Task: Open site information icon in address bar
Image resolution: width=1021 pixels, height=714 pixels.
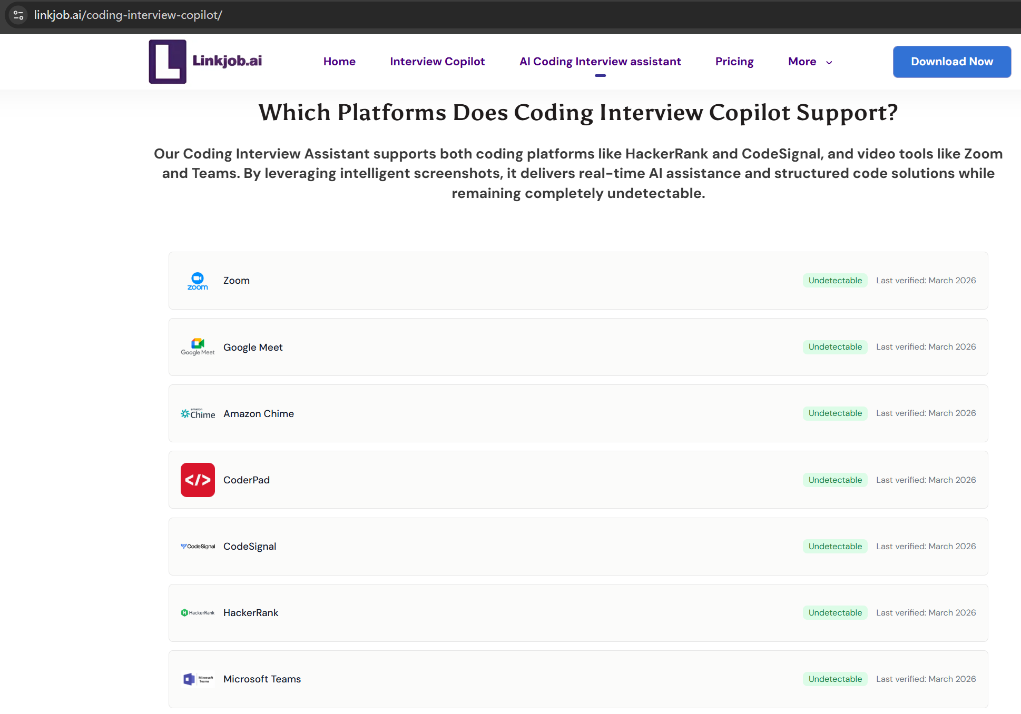Action: click(18, 15)
